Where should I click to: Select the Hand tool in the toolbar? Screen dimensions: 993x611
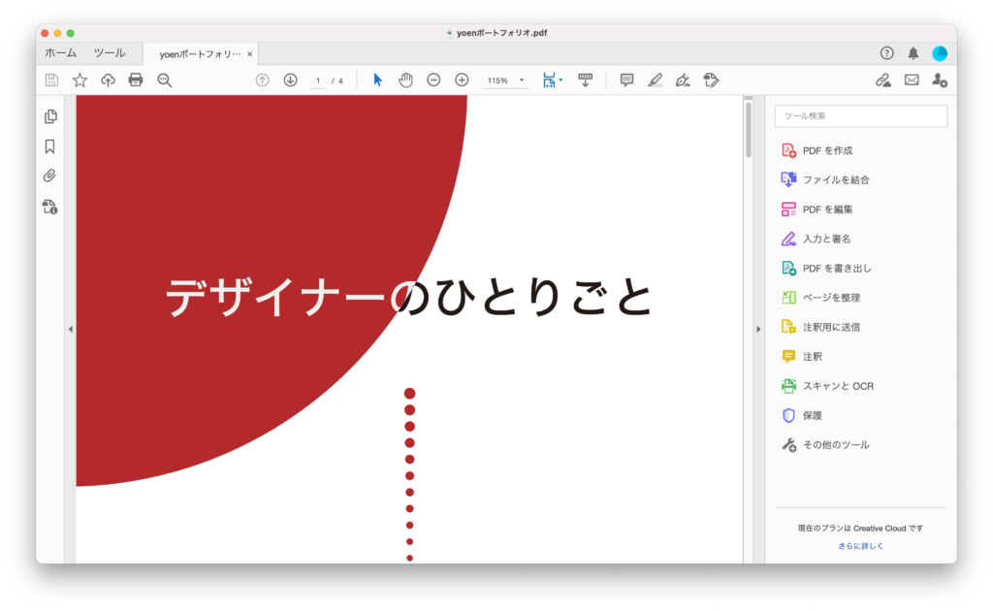405,80
